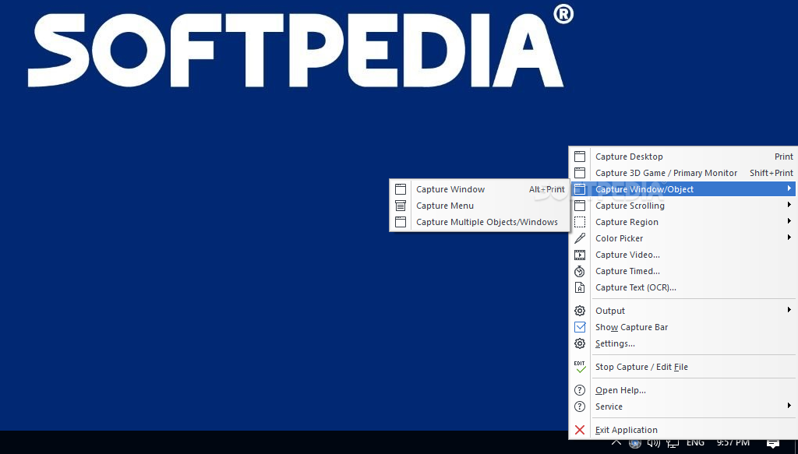This screenshot has height=454, width=798.
Task: Click the red X Exit Application icon
Action: 580,430
